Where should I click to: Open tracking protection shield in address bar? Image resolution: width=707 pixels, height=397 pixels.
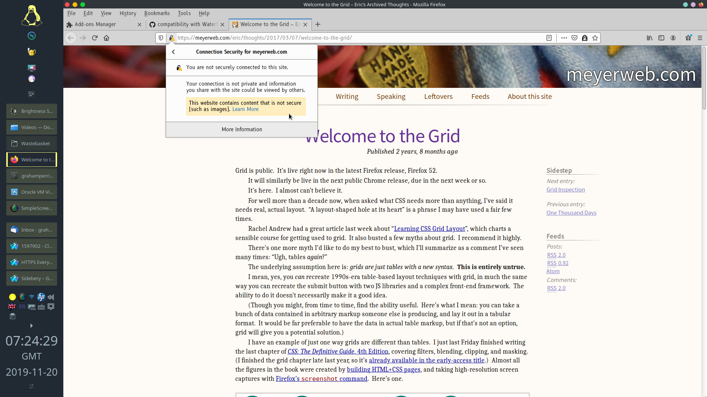click(x=161, y=38)
